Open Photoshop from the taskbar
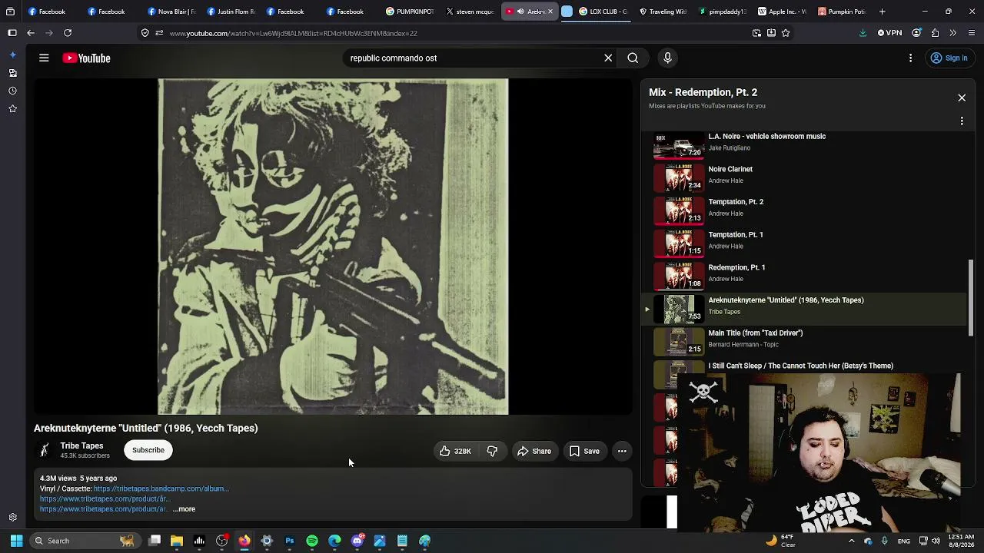This screenshot has width=984, height=553. 290,541
